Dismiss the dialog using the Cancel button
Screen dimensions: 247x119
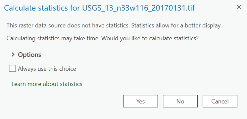[x=220, y=101]
